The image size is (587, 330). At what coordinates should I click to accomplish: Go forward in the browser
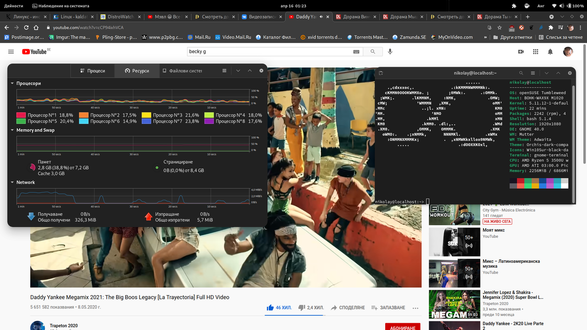pos(17,27)
